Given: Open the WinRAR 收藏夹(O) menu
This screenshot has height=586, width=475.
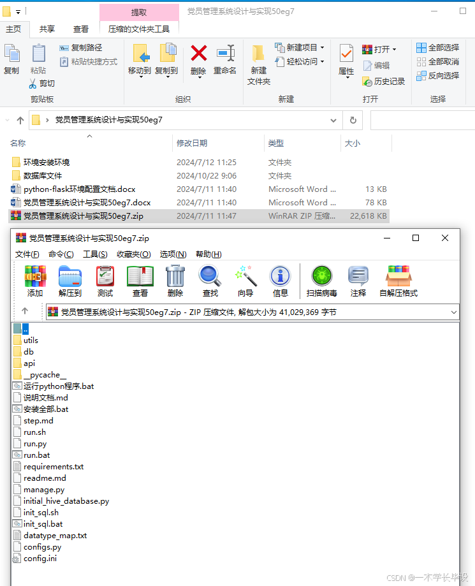Looking at the screenshot, I should pos(134,254).
